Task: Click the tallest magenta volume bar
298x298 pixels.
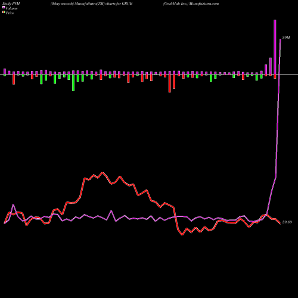Action: tap(275, 47)
